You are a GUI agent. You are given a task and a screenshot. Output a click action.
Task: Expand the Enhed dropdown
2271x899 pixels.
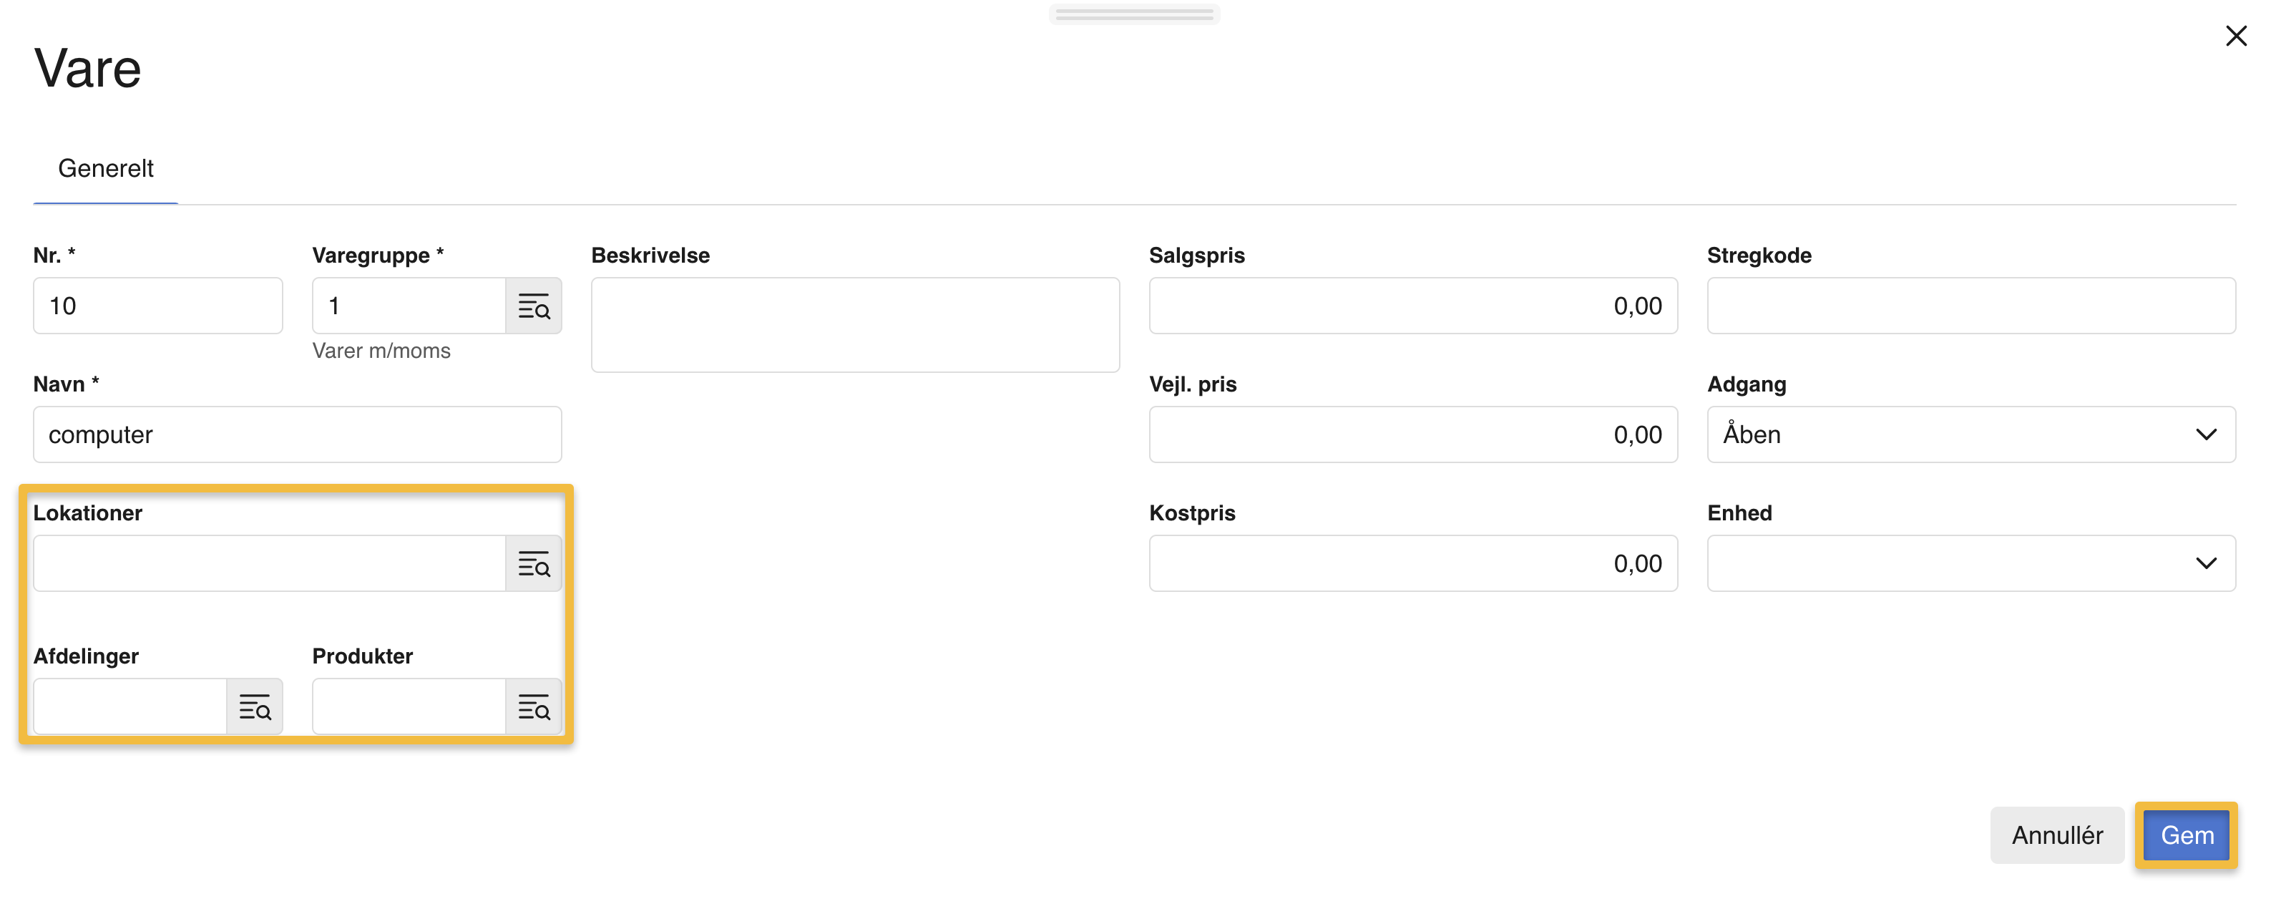[1970, 564]
